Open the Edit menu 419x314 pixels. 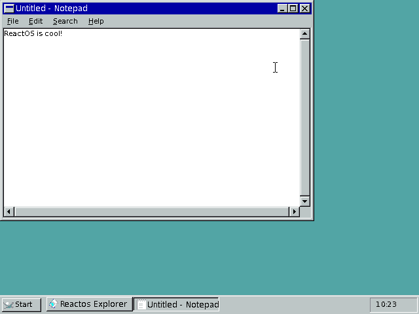pyautogui.click(x=35, y=21)
